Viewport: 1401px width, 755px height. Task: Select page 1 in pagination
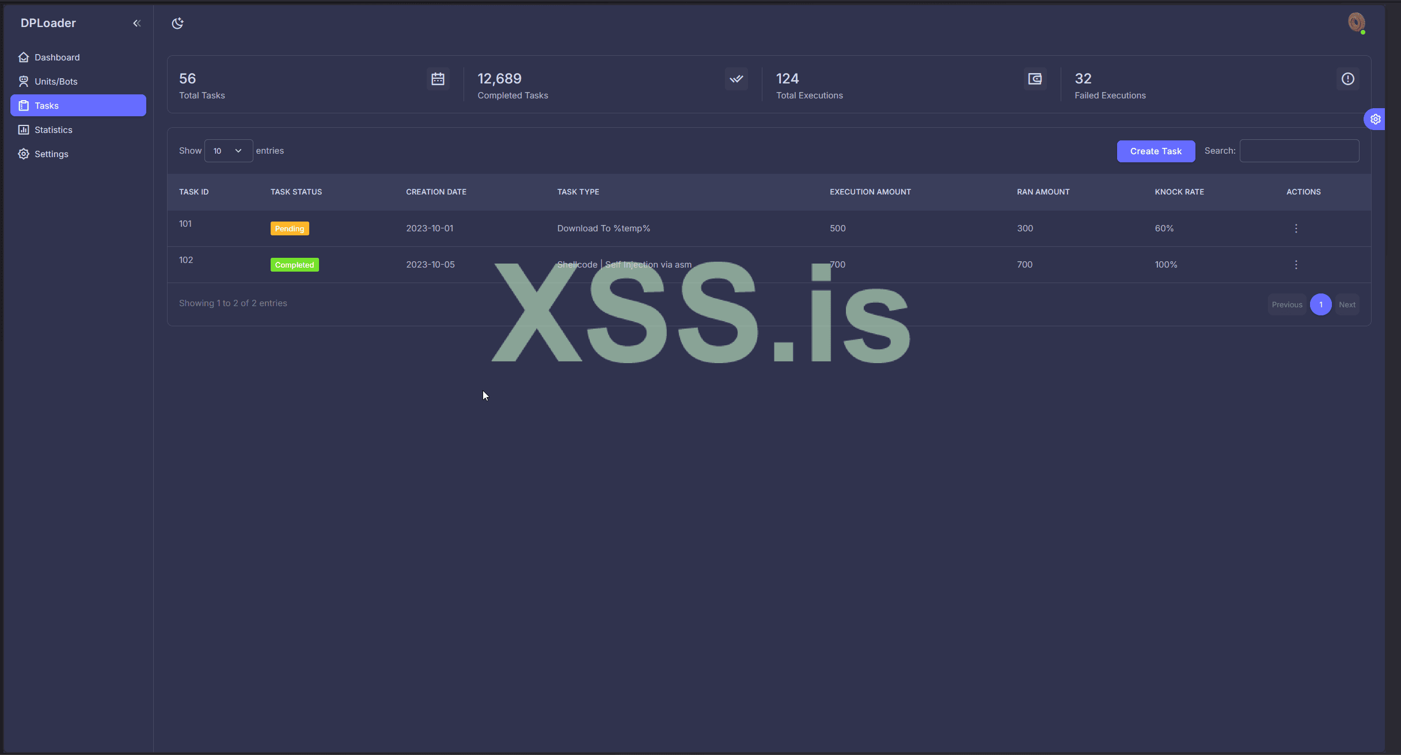(x=1320, y=304)
